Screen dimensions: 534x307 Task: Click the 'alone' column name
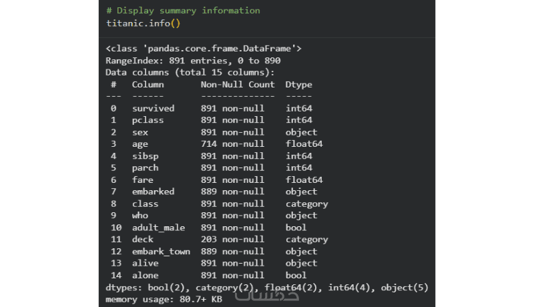point(145,275)
